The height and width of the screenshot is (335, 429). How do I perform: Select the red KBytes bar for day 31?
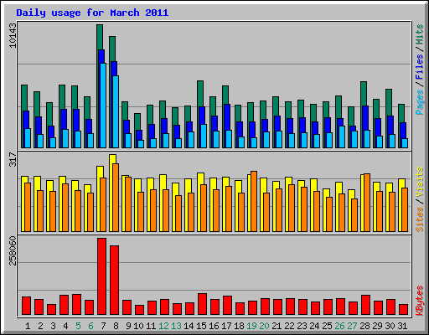pos(403,310)
